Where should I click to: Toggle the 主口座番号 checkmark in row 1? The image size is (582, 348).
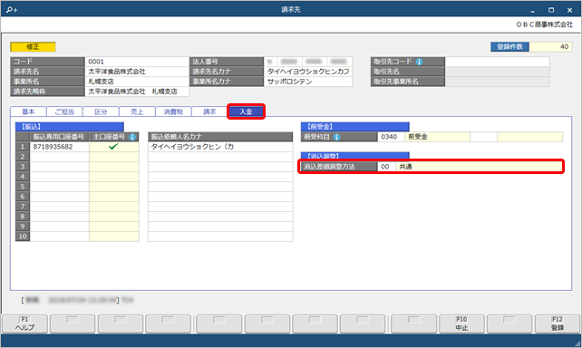click(113, 147)
